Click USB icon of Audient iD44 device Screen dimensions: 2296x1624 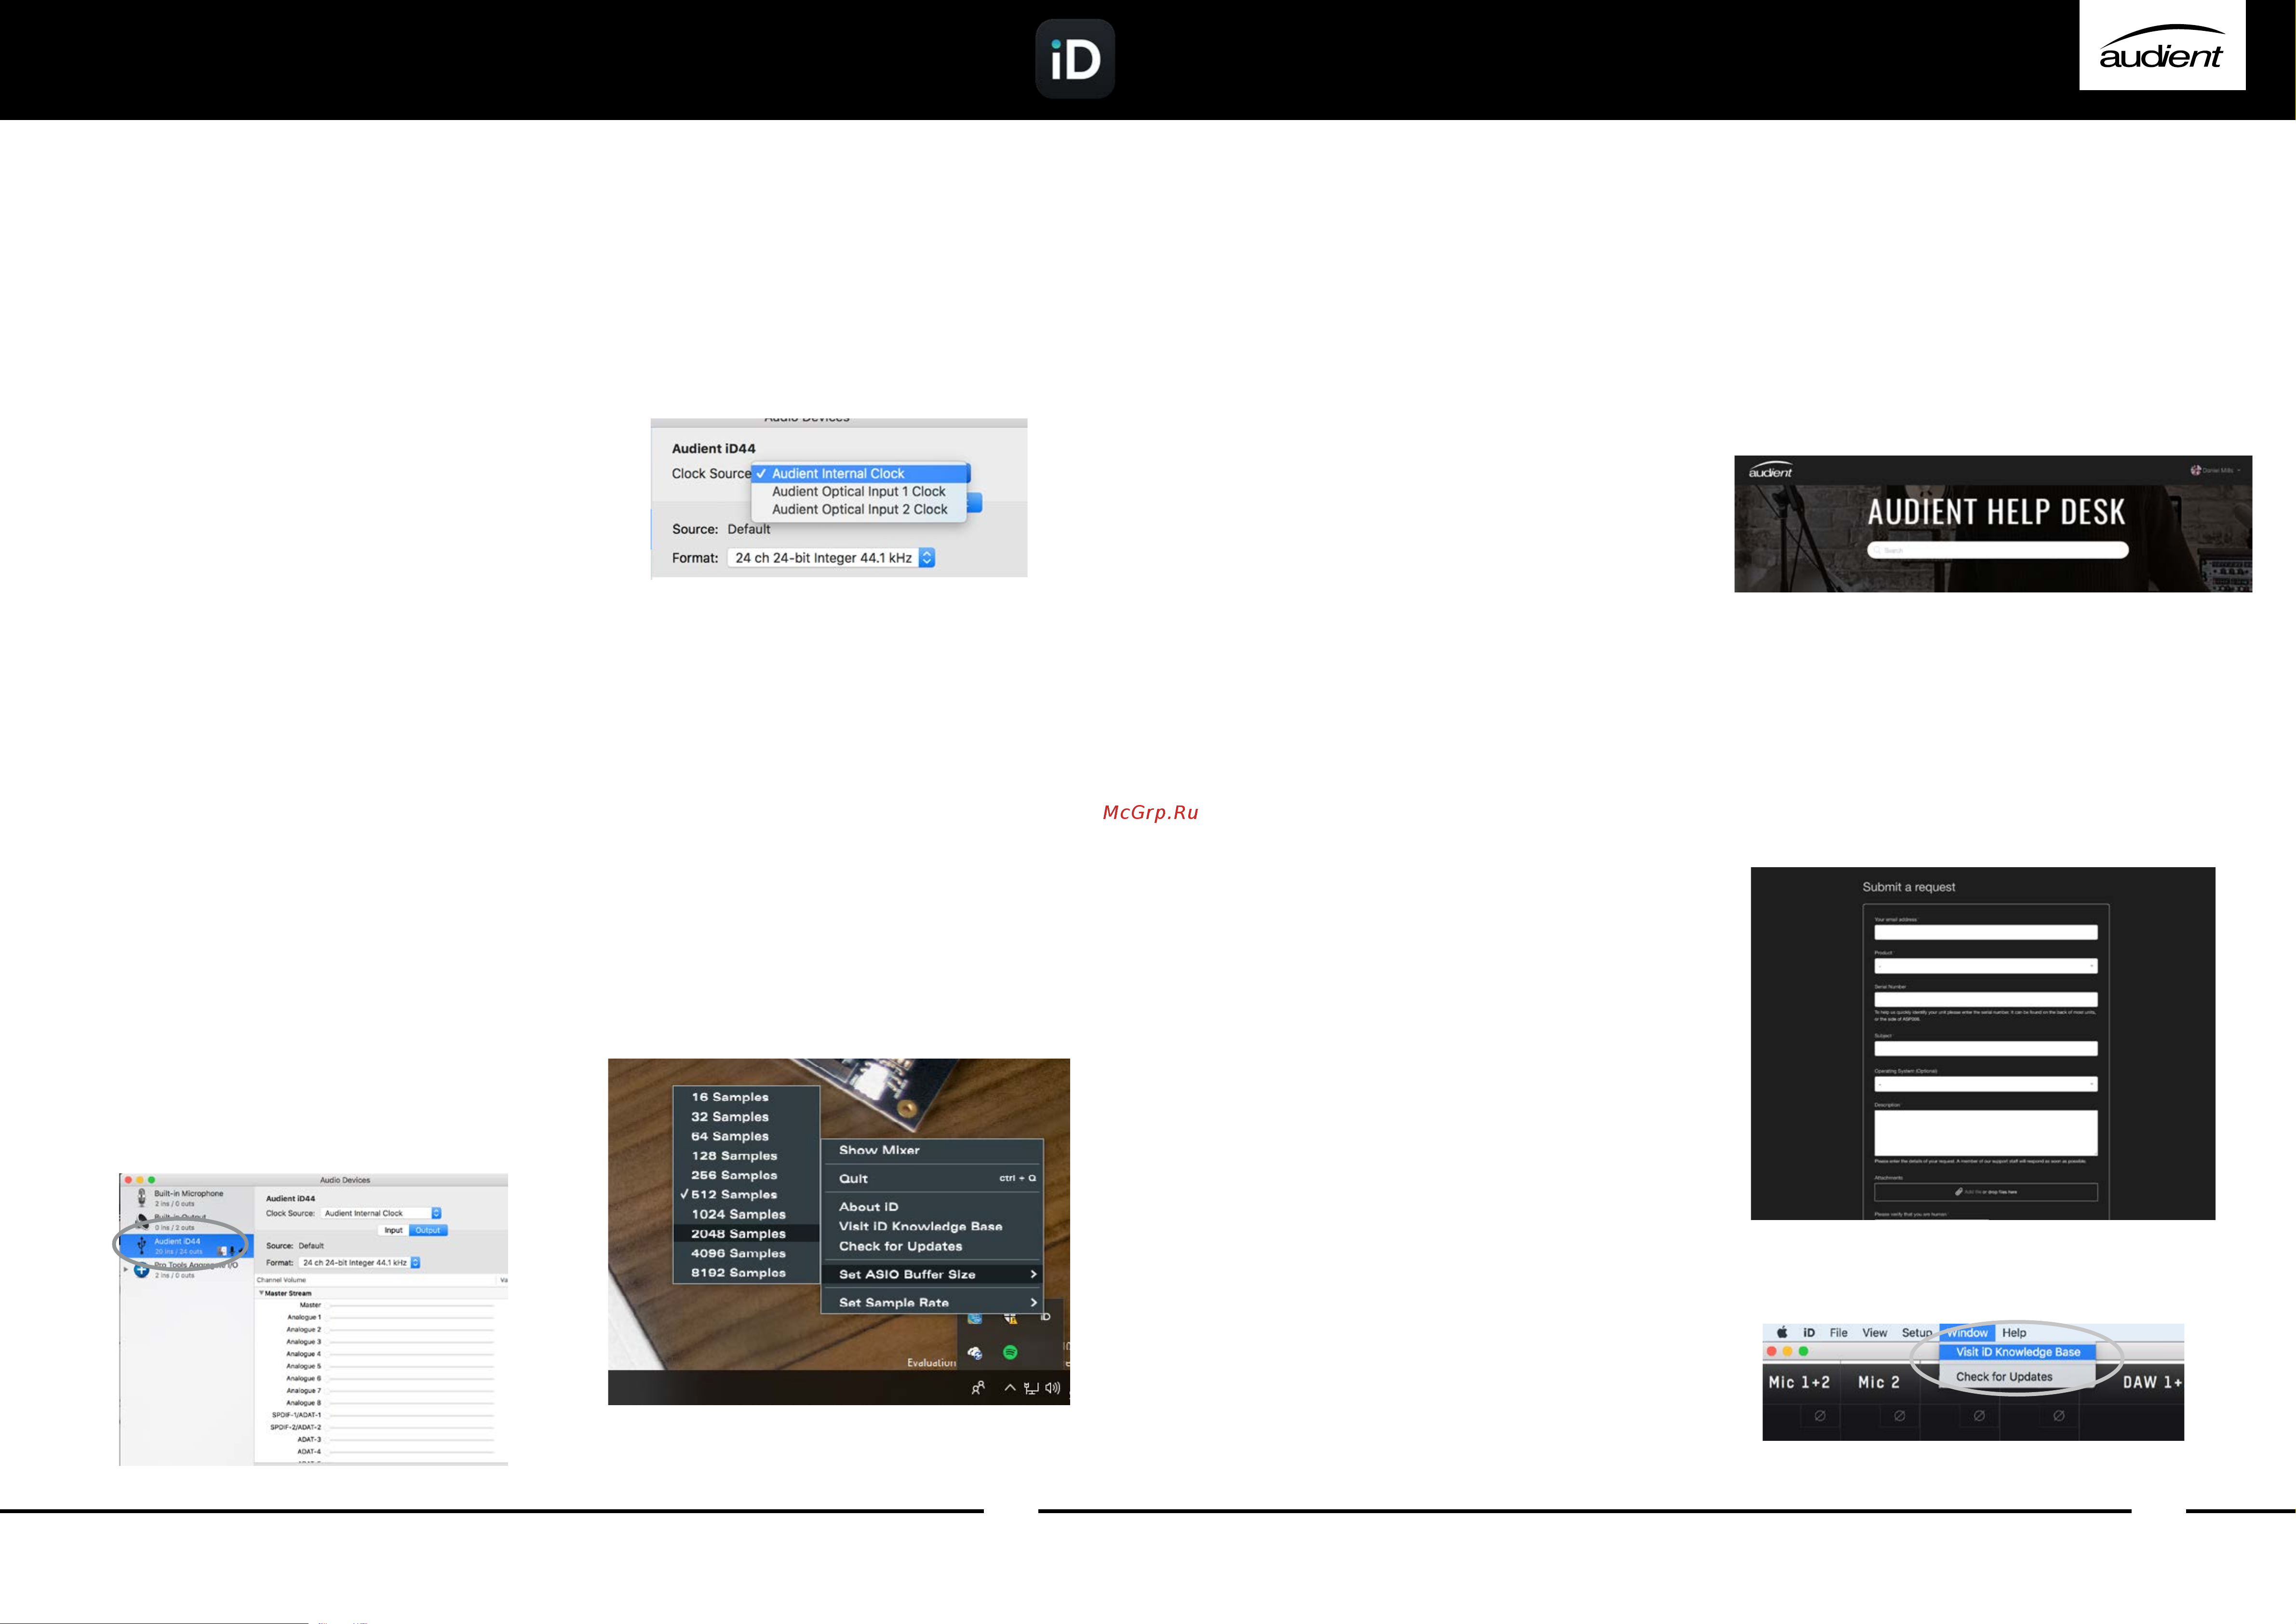(141, 1245)
